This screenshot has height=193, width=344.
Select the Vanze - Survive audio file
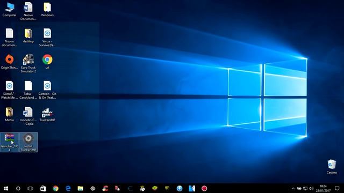tap(47, 38)
